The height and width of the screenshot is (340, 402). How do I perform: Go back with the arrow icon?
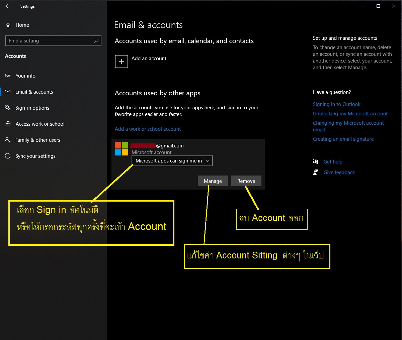8,6
